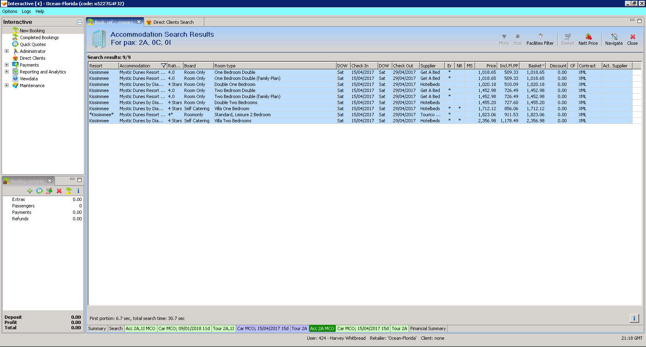Close the 'Book. ref.: <none>' tab

(139, 22)
